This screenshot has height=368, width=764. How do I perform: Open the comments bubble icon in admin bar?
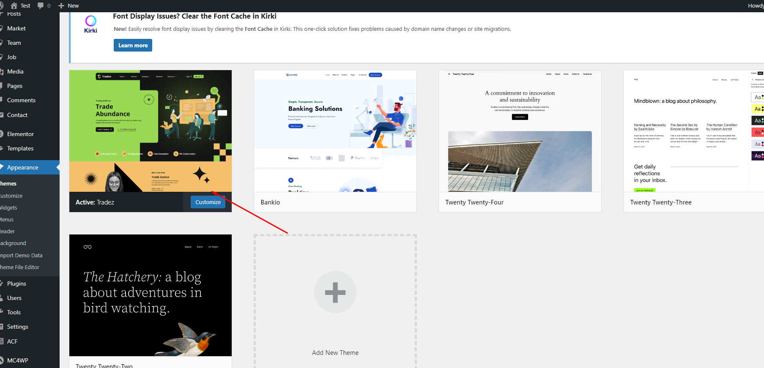pos(41,5)
